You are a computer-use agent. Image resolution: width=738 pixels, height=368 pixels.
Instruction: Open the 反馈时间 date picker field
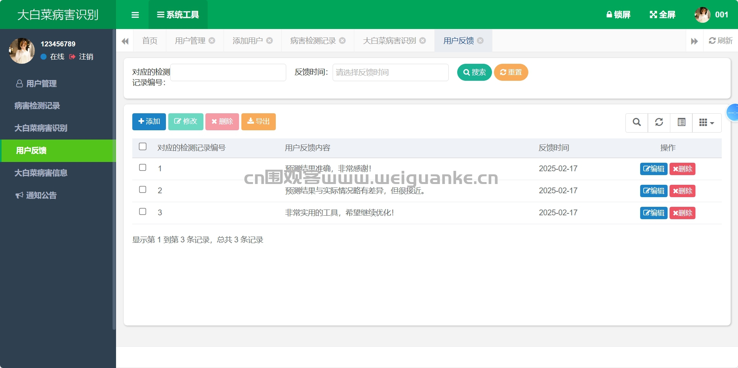pyautogui.click(x=391, y=72)
